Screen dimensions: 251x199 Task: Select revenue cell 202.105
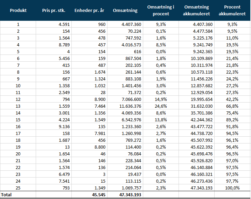click(x=133, y=65)
